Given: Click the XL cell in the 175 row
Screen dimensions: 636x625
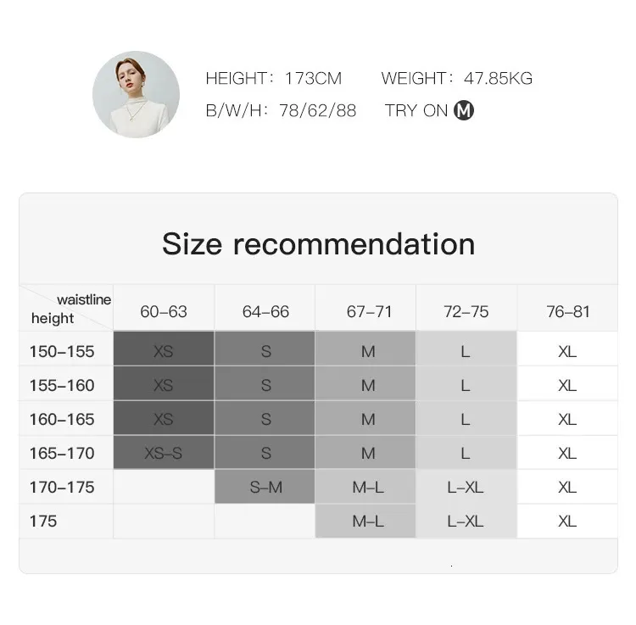Looking at the screenshot, I should 567,521.
